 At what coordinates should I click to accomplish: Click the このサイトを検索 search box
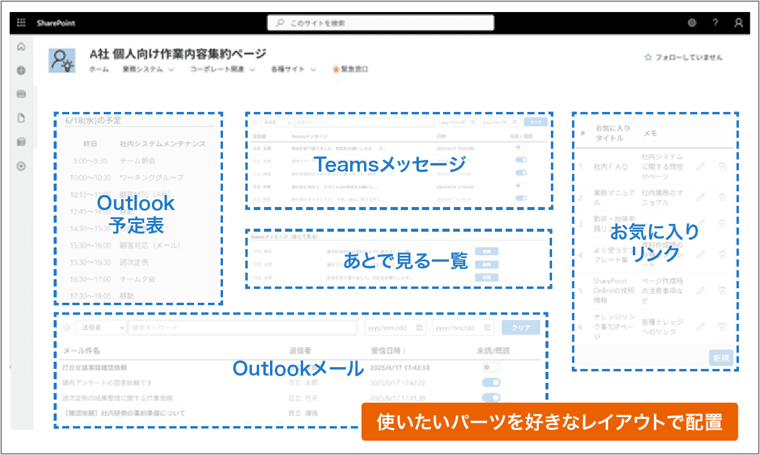[380, 23]
